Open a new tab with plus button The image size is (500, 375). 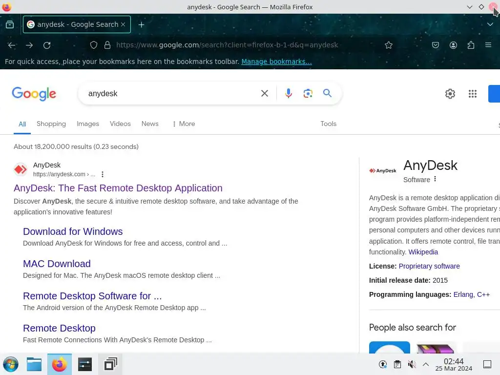tap(141, 24)
